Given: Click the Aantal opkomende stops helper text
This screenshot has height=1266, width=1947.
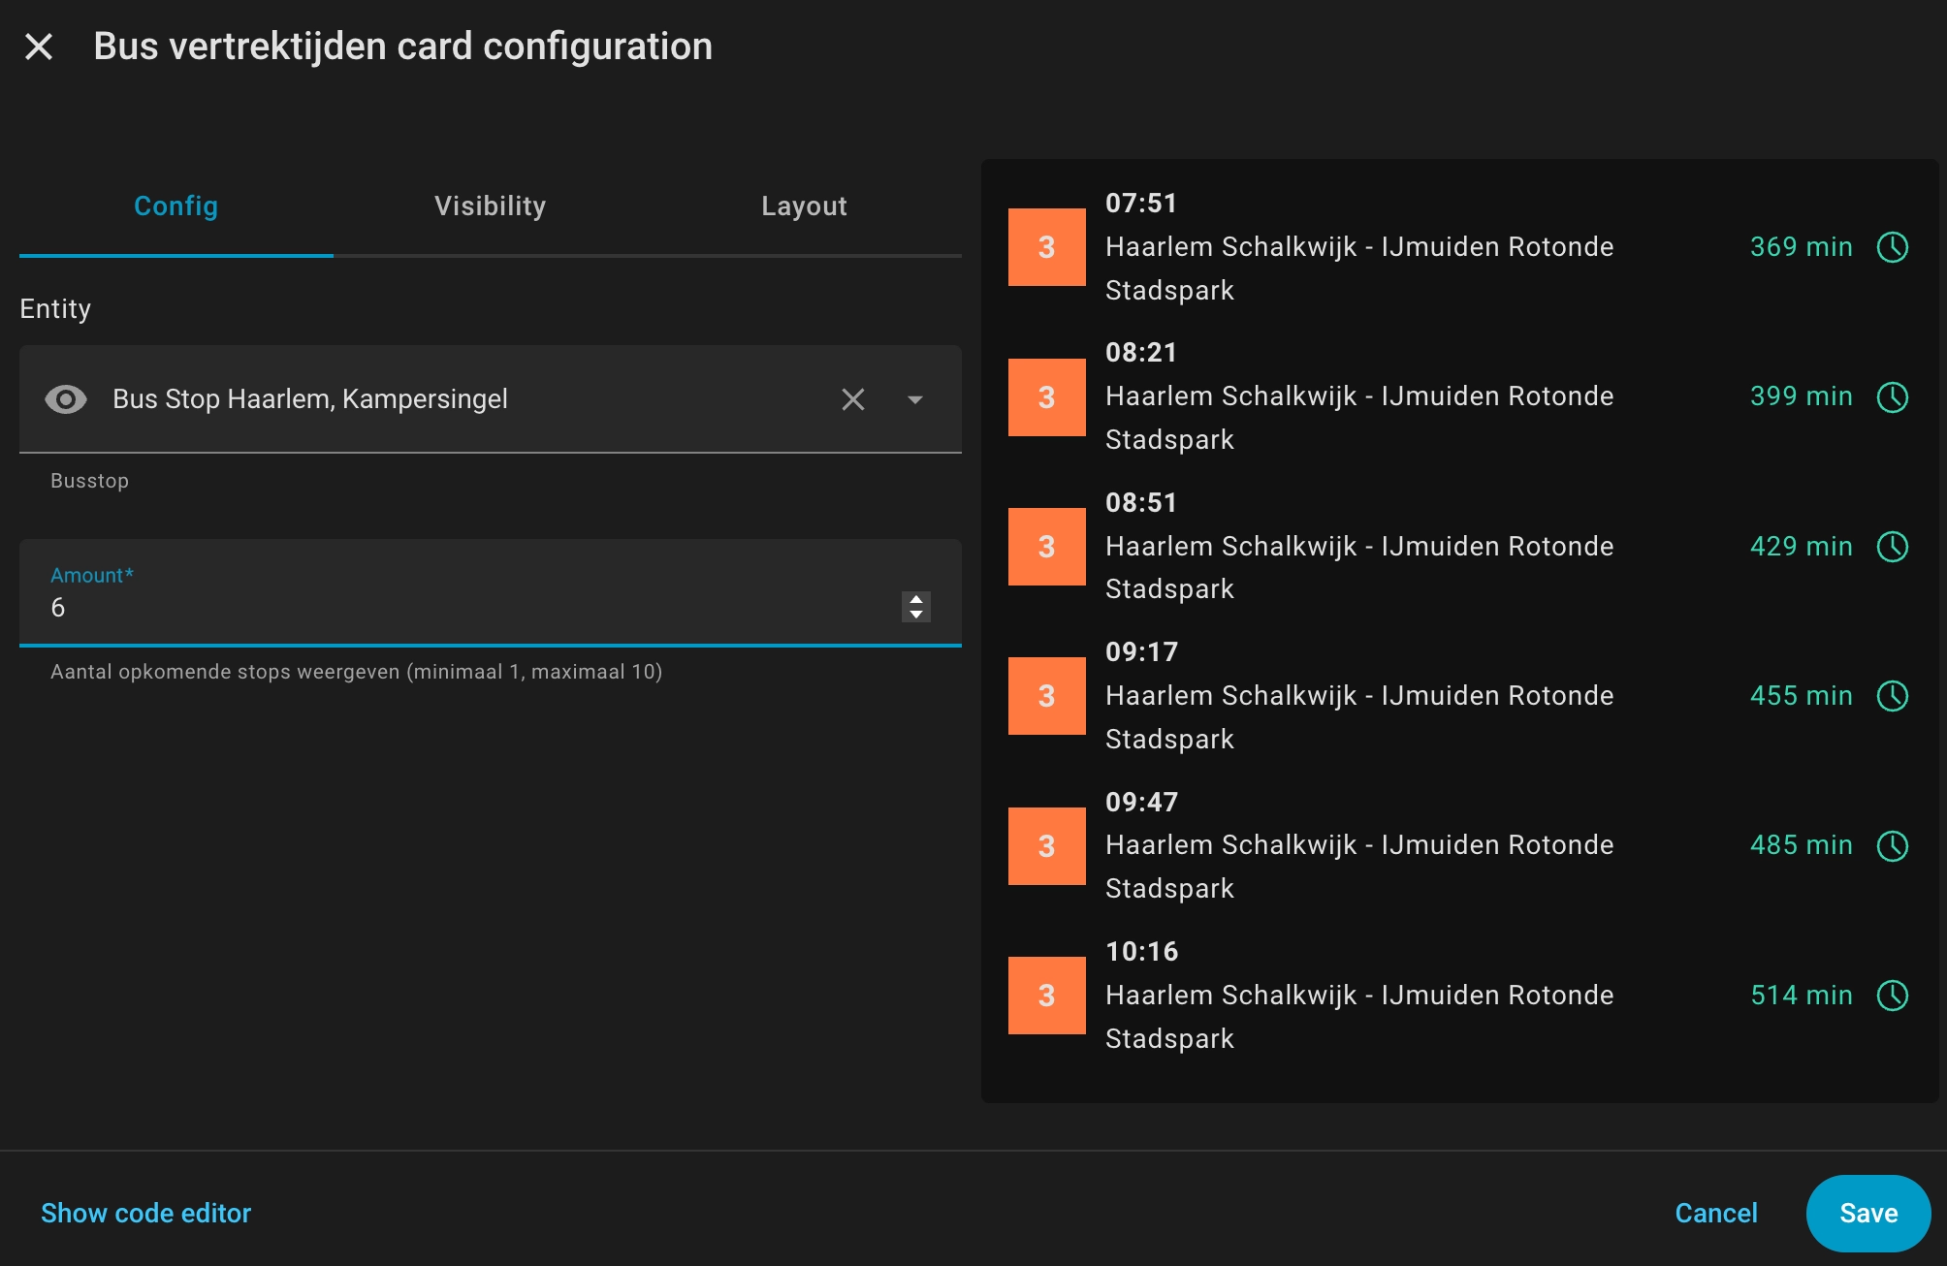Looking at the screenshot, I should coord(356,672).
